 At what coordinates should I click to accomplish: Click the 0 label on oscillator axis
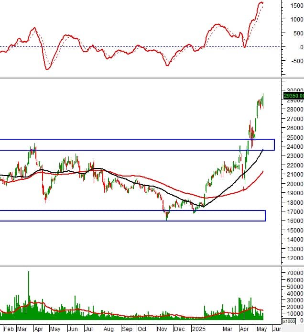pos(302,47)
